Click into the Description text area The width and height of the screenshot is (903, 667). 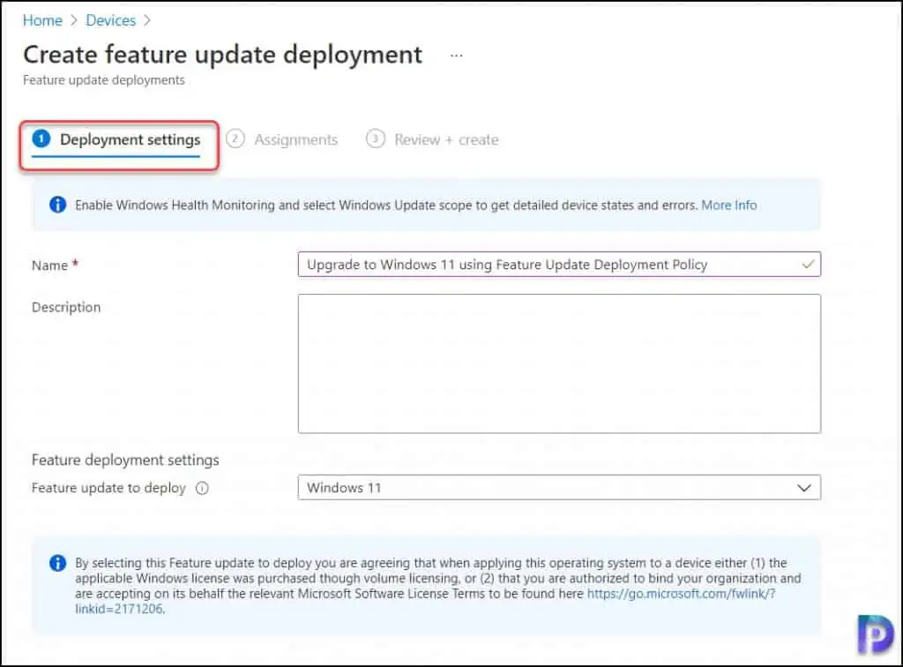(559, 363)
